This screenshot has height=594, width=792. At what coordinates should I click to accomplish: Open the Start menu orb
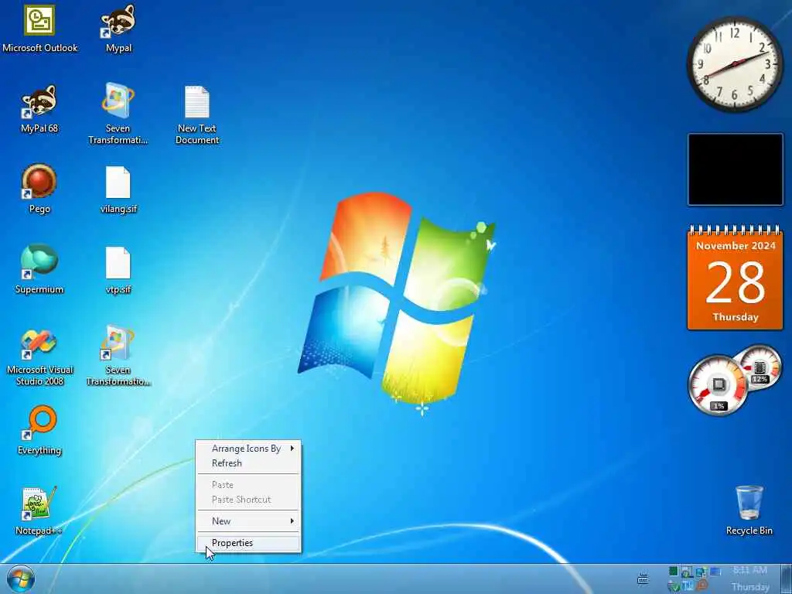point(21,579)
